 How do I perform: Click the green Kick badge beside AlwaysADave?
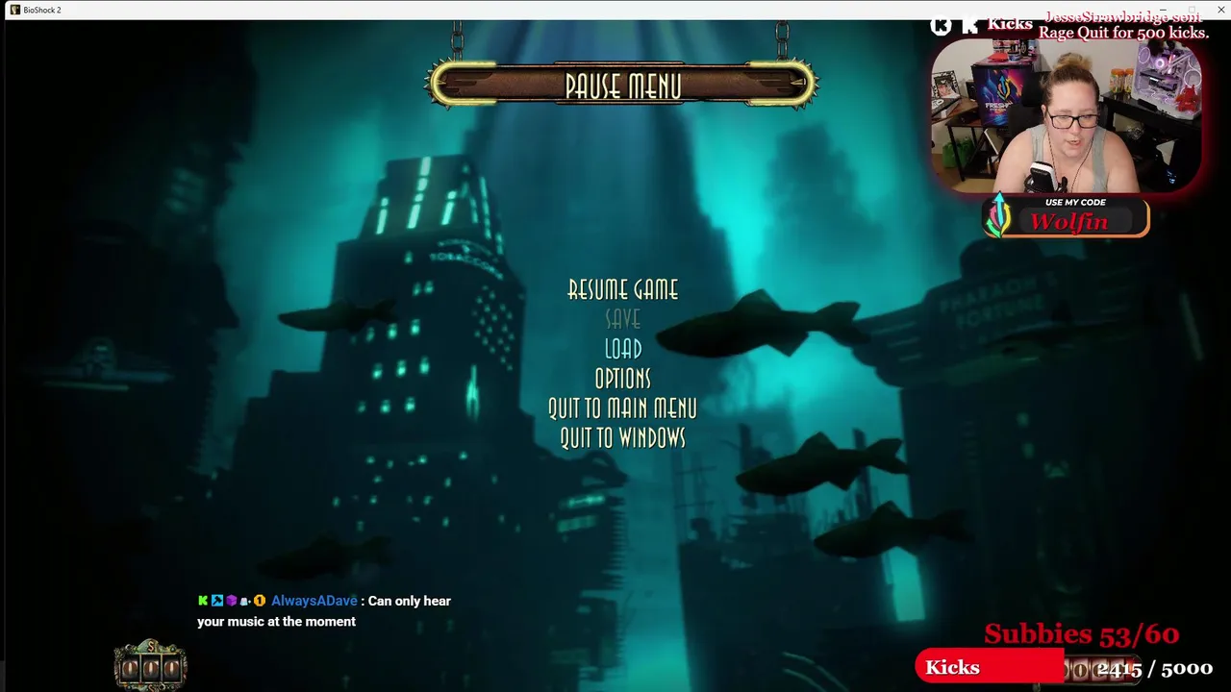click(203, 601)
